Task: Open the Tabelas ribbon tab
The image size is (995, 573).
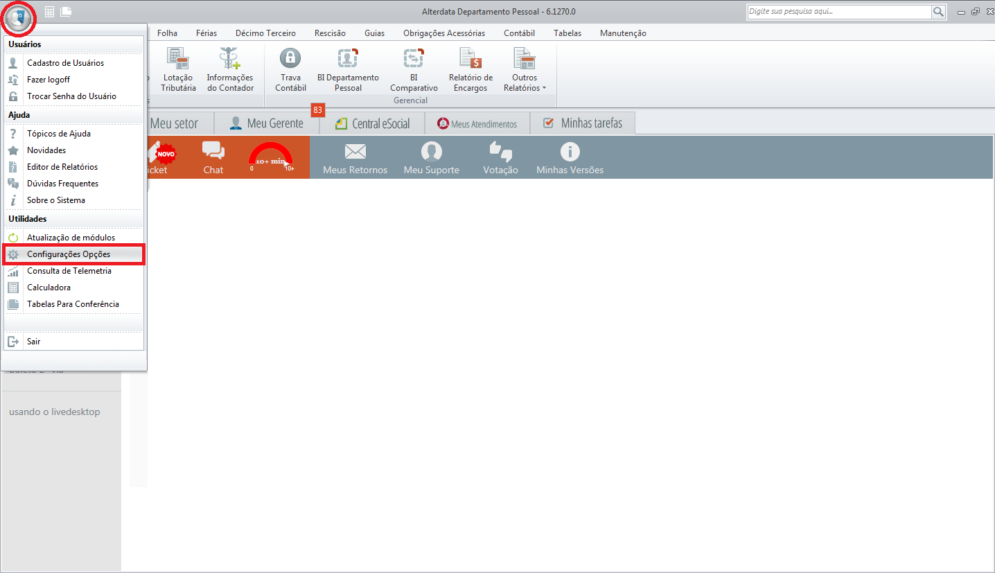Action: [x=567, y=33]
